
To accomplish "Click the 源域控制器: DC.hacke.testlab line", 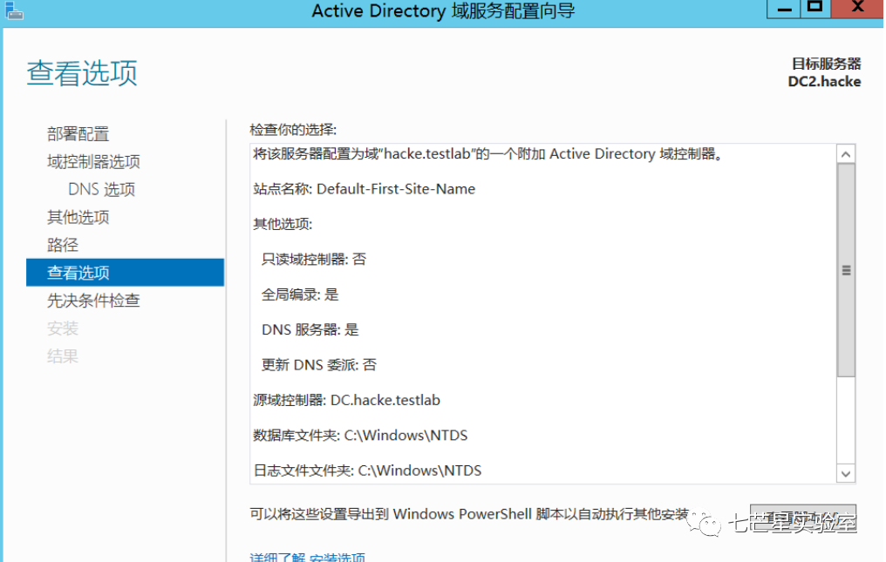I will [x=347, y=400].
